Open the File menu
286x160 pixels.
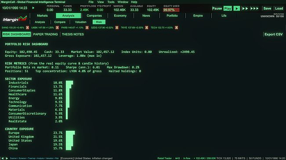pos(91,2)
